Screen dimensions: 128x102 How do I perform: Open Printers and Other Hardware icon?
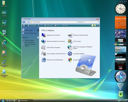click(x=70, y=35)
